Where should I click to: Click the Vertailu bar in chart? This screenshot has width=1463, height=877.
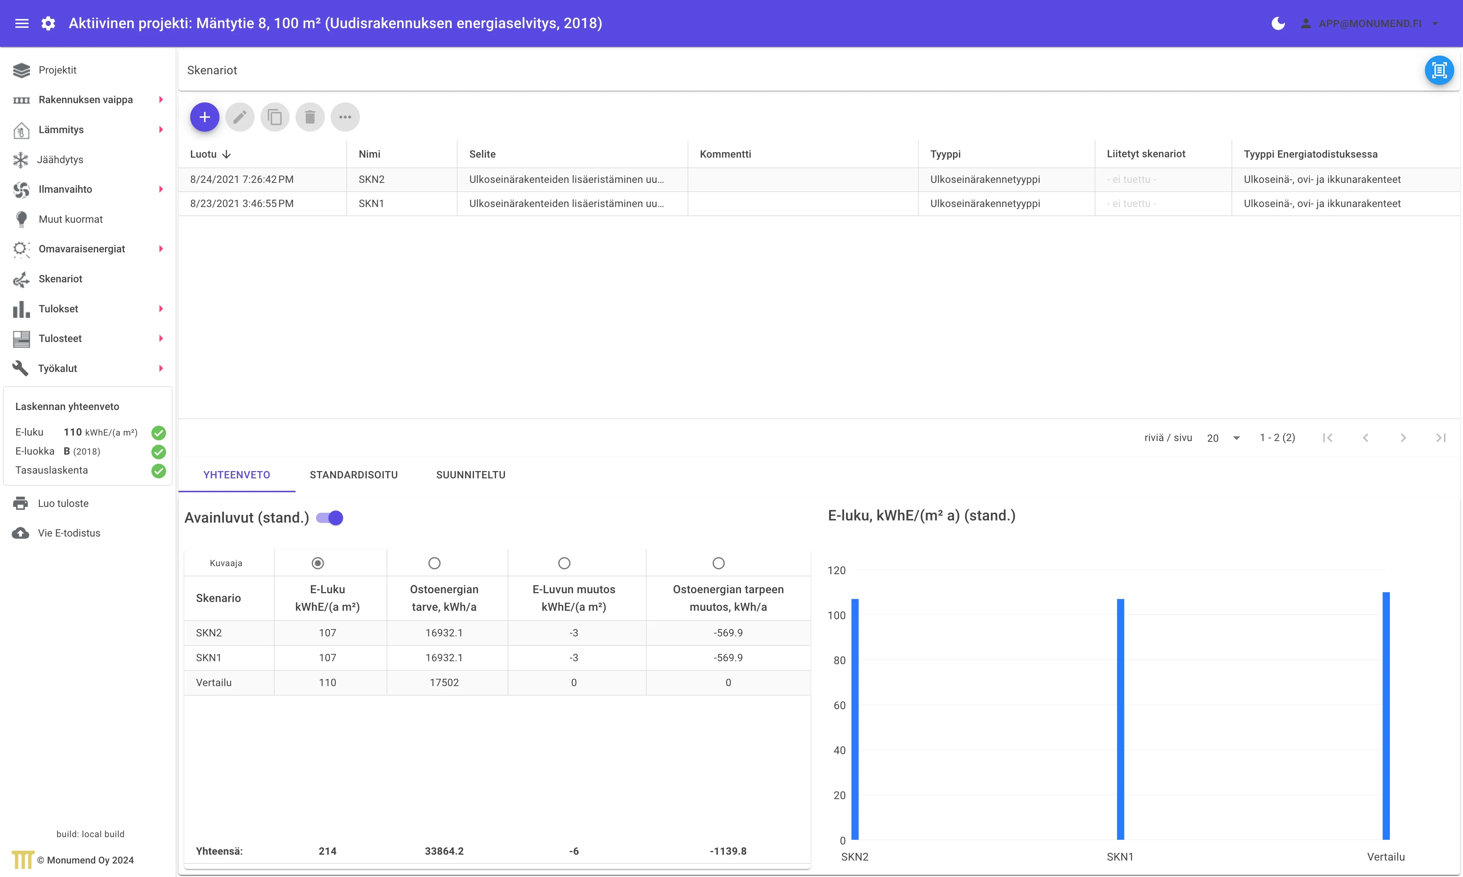coord(1386,716)
